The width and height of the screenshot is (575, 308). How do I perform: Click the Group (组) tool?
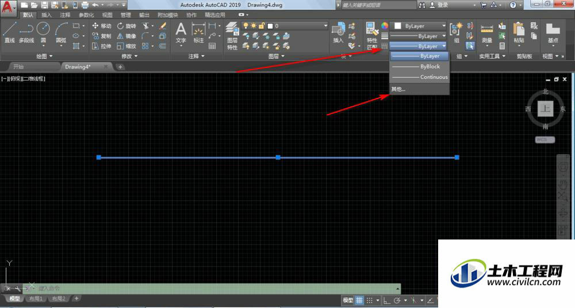pyautogui.click(x=457, y=32)
